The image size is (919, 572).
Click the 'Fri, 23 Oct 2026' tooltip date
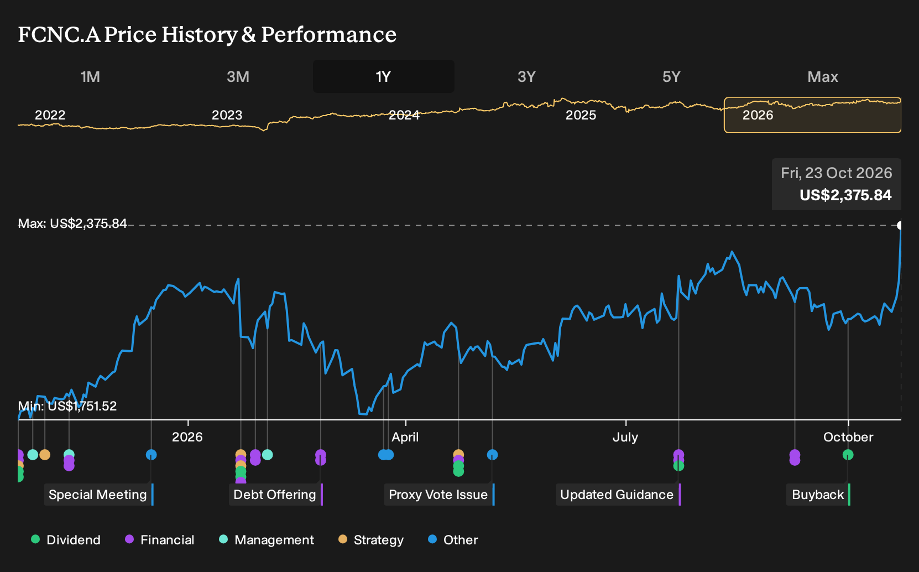coord(837,173)
